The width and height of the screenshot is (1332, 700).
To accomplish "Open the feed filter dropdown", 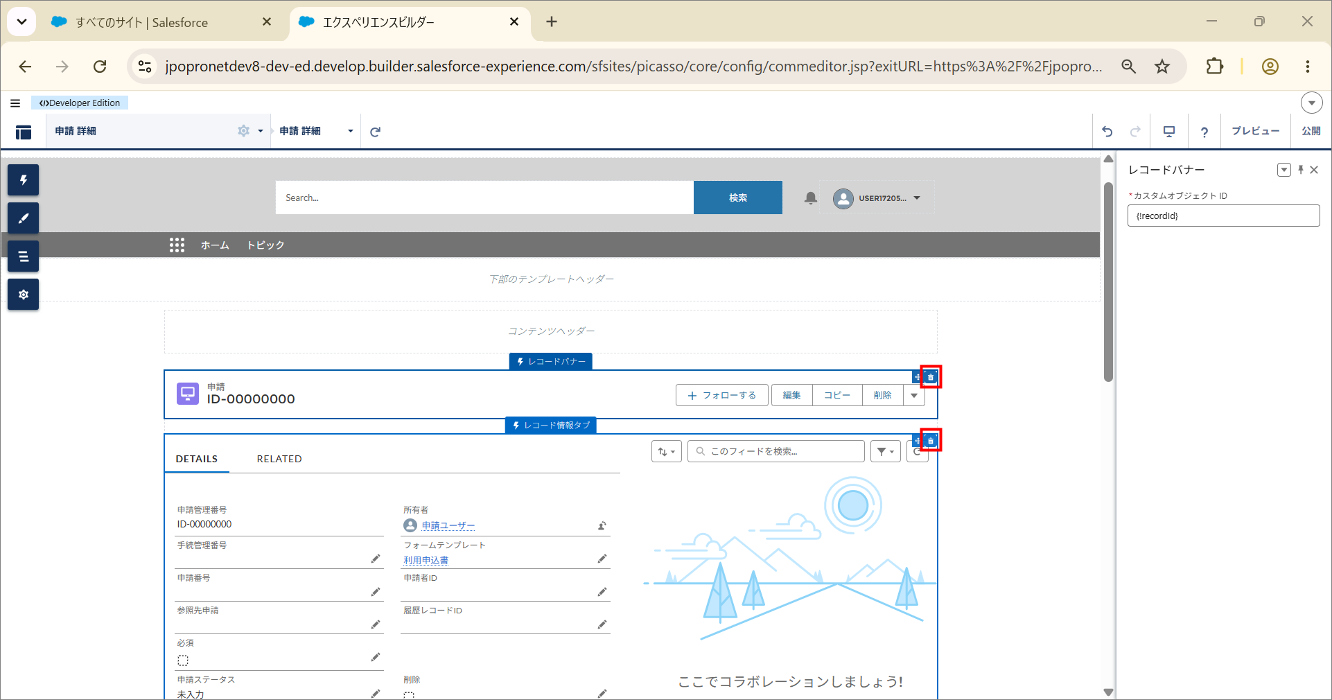I will pos(886,451).
